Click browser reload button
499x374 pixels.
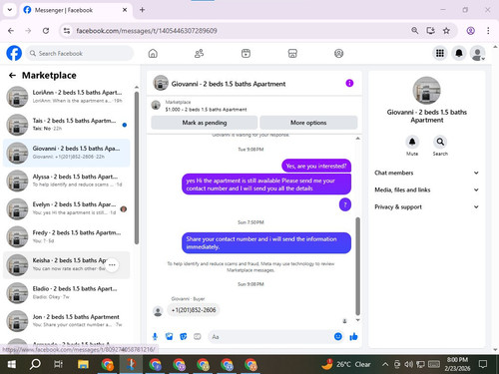[x=46, y=31]
